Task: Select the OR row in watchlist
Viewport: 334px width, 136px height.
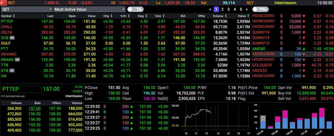Action: (x=125, y=76)
